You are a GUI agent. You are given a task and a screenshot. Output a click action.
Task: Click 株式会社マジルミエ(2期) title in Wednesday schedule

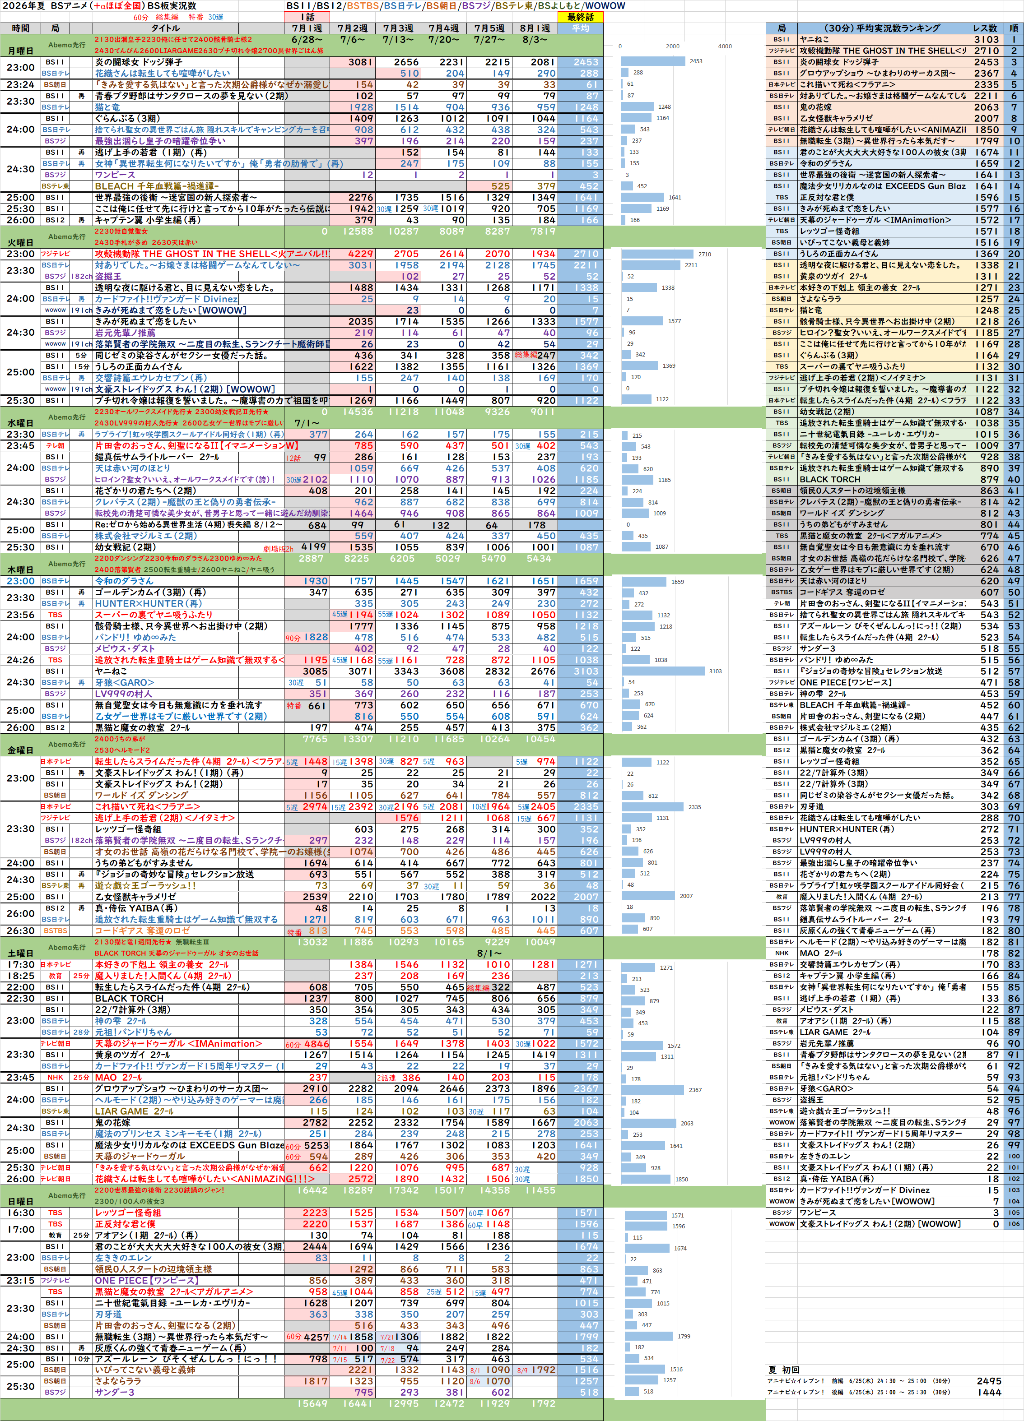(145, 536)
